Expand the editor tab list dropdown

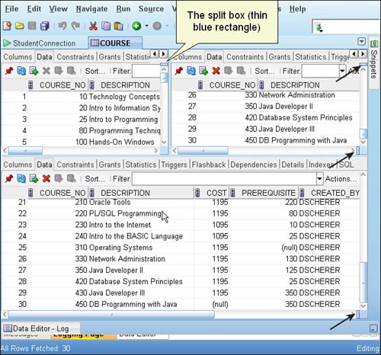pyautogui.click(x=361, y=42)
